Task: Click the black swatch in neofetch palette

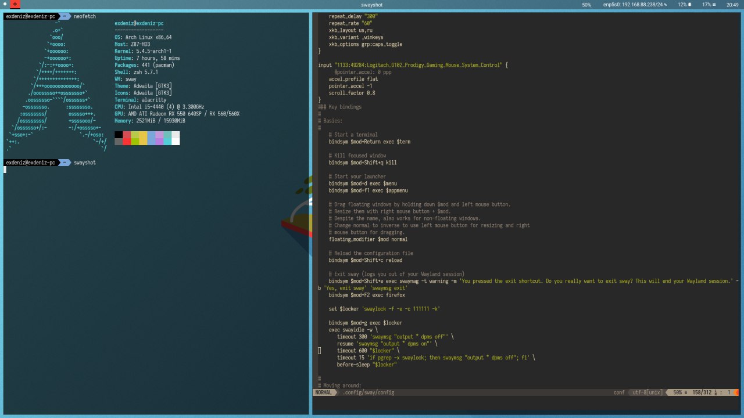Action: [x=119, y=135]
